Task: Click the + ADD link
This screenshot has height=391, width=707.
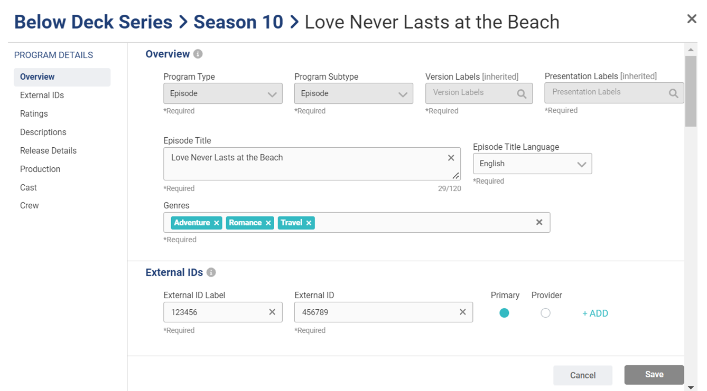Action: 595,313
